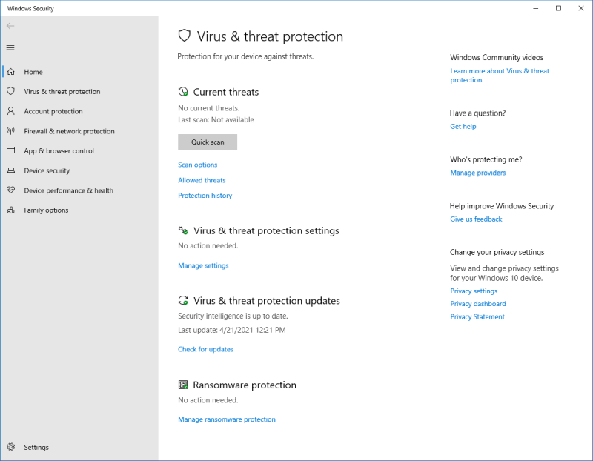Open Protection history link
The width and height of the screenshot is (593, 461).
coord(205,196)
